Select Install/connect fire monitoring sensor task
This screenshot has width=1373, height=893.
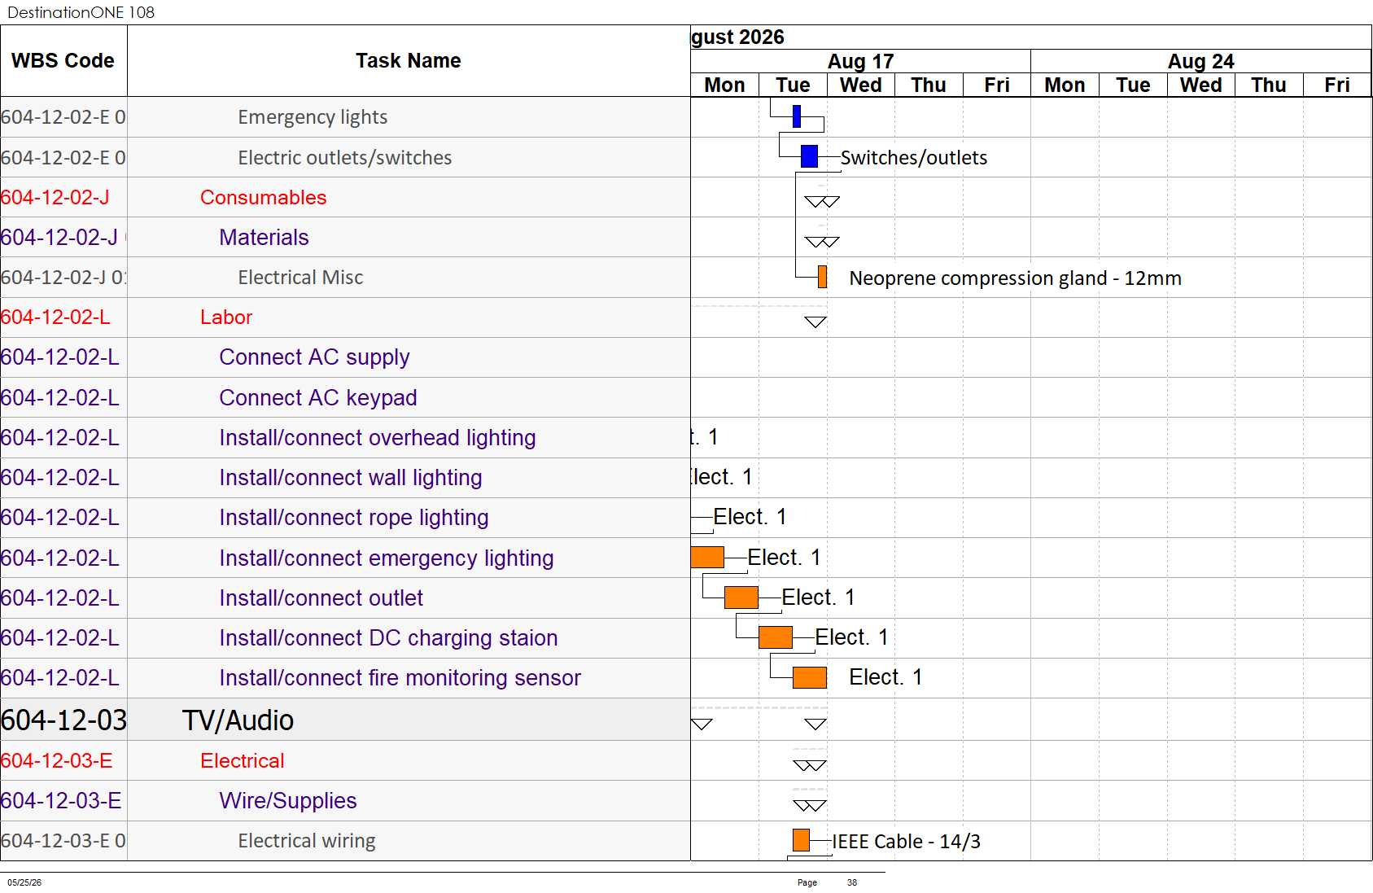400,677
